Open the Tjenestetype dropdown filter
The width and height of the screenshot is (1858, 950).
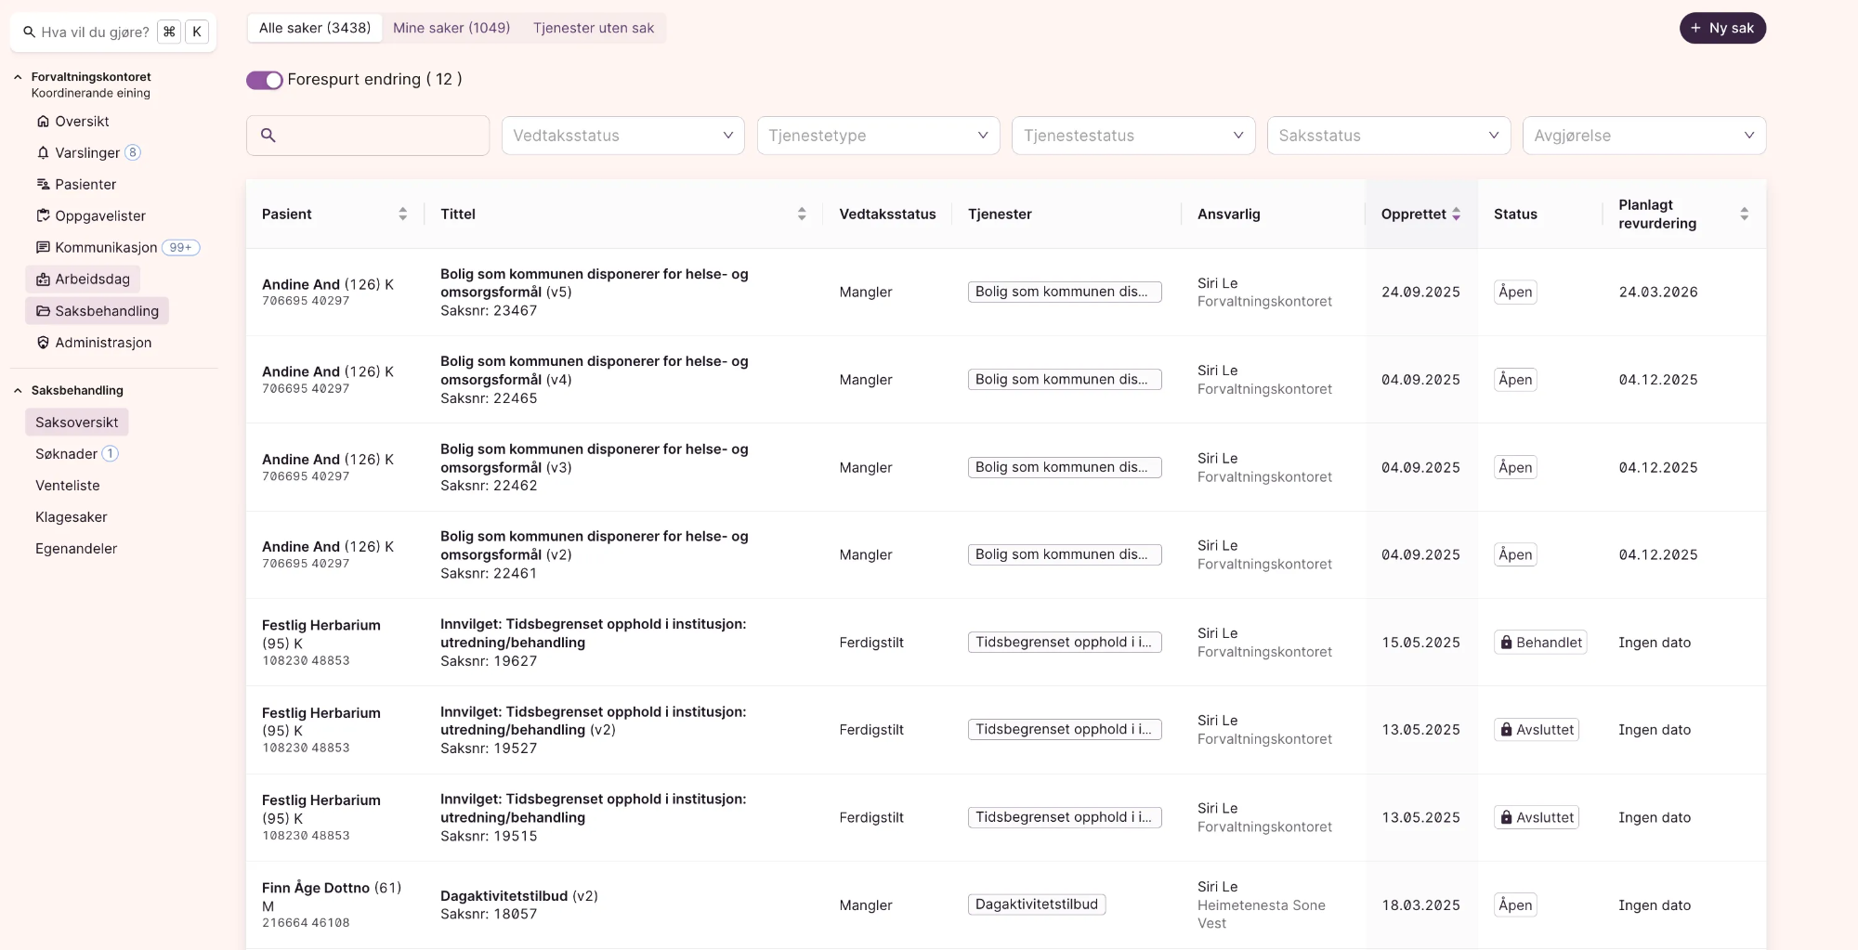coord(878,136)
